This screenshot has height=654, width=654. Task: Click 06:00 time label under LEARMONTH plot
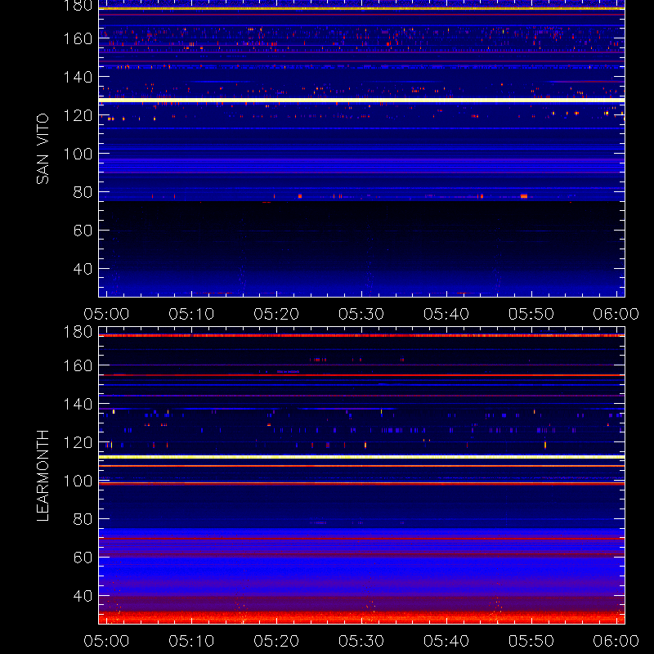(x=616, y=641)
